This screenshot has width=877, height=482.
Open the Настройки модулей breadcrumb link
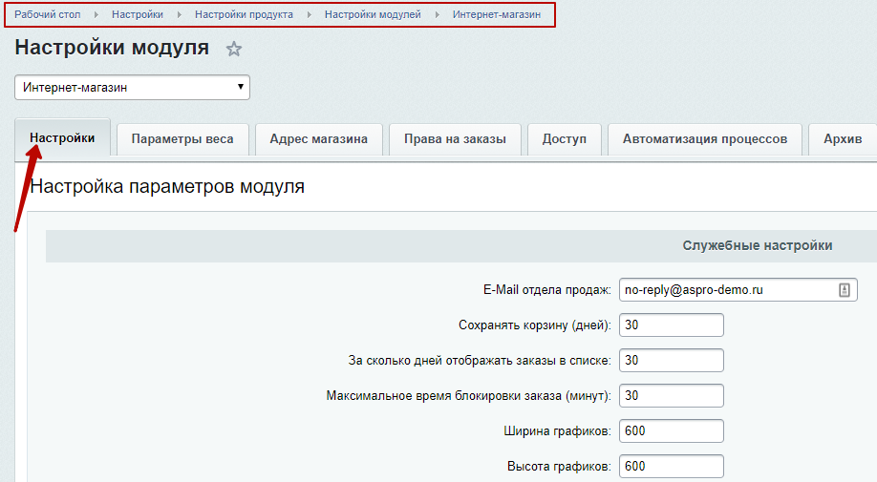point(374,14)
